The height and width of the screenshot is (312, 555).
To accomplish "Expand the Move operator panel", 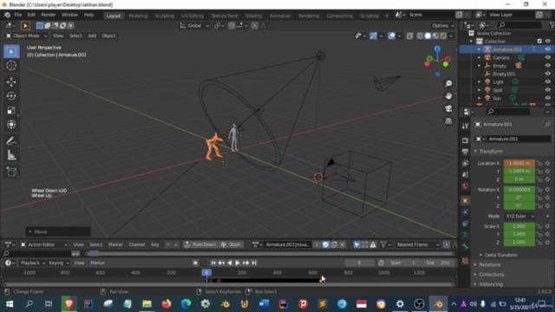I will coord(58,231).
